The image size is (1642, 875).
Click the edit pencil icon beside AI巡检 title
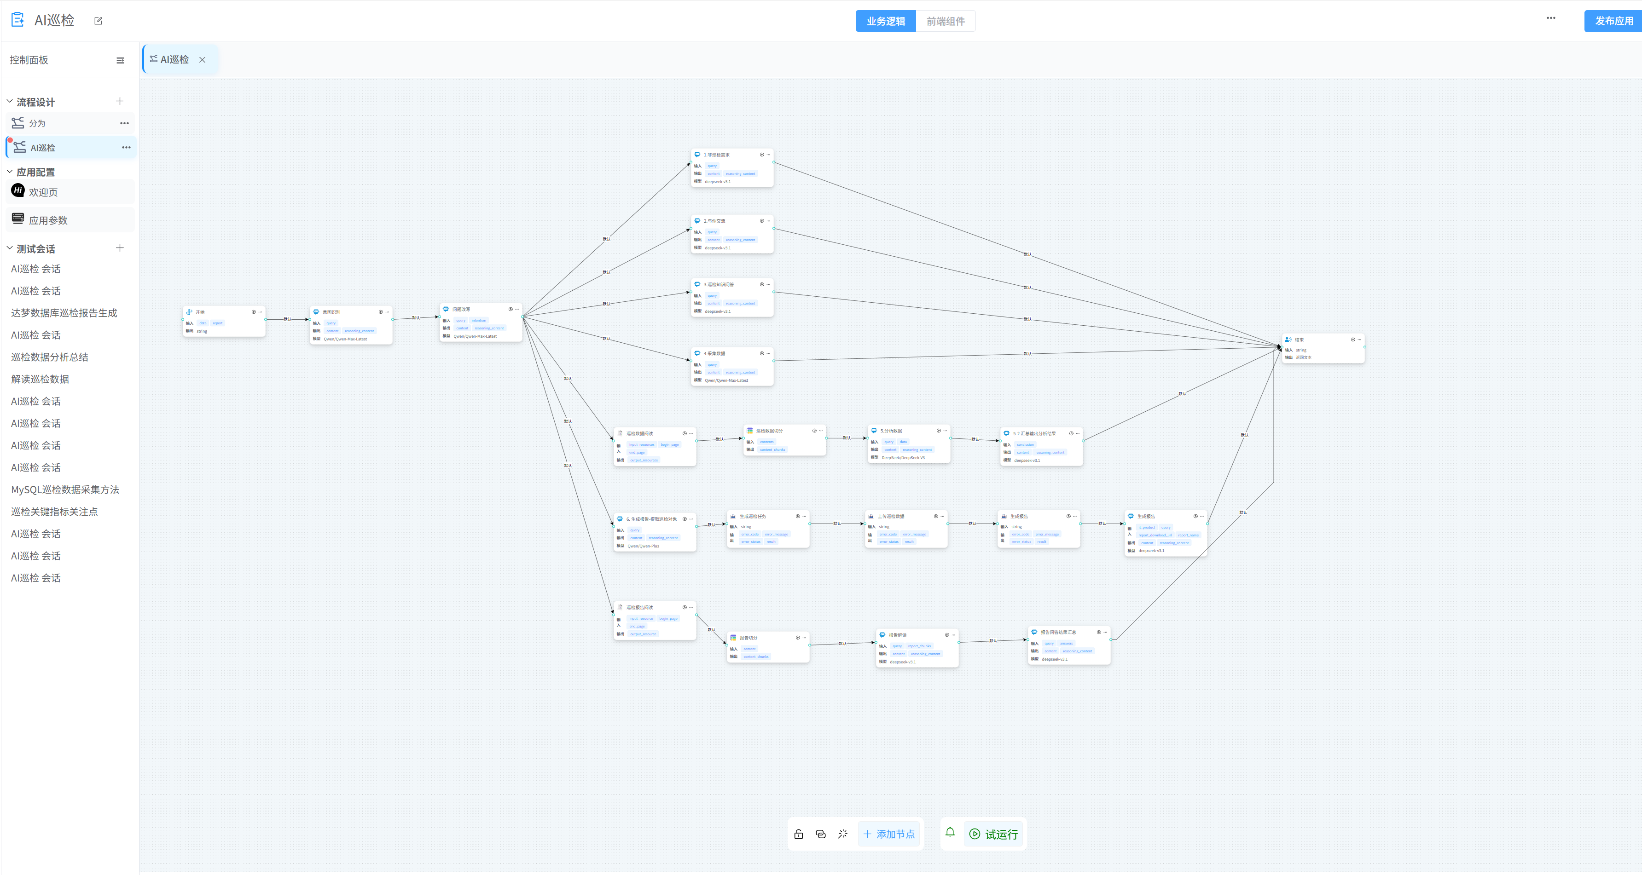coord(98,21)
